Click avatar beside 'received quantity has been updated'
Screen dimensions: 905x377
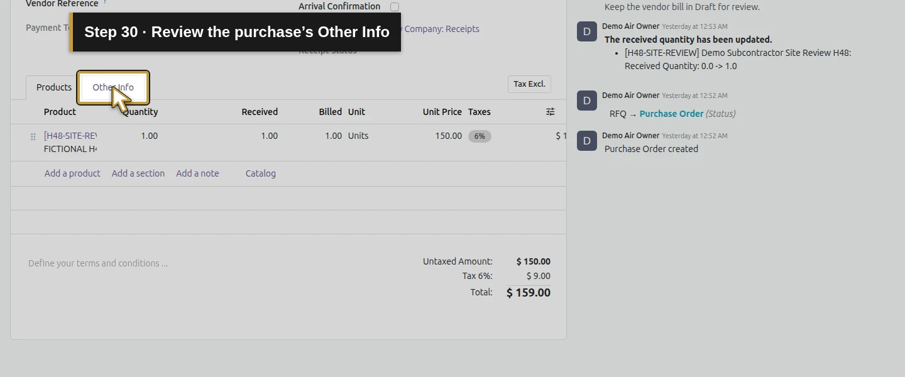click(587, 31)
